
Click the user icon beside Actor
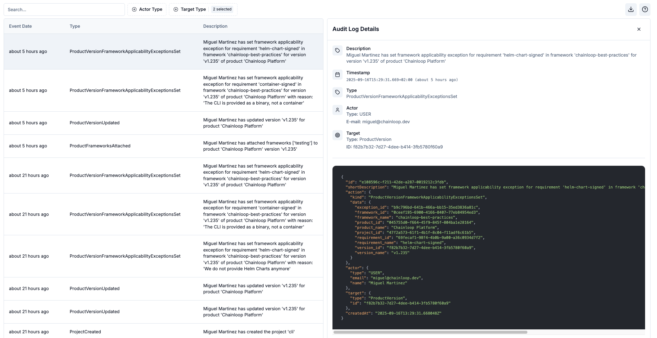pos(337,110)
